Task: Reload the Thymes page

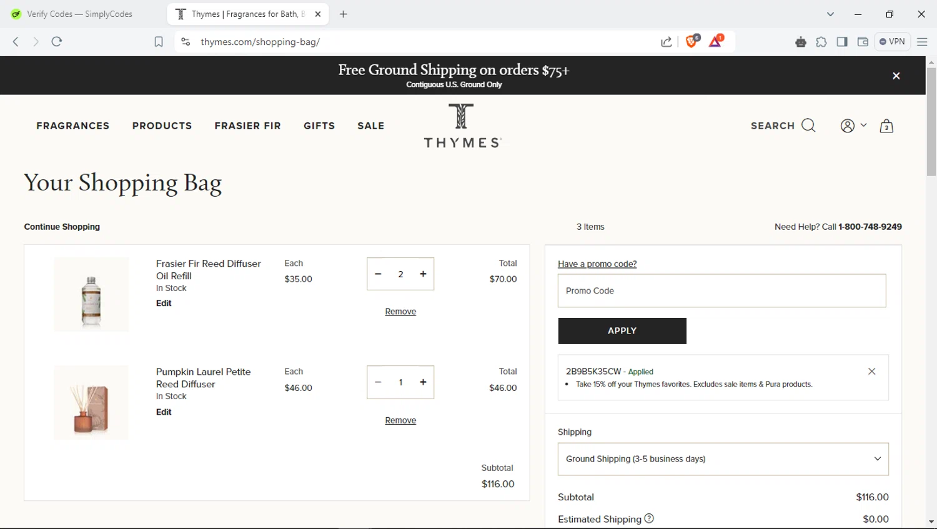Action: (57, 42)
